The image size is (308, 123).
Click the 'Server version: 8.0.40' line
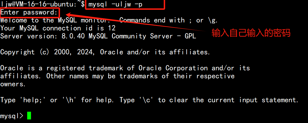coord(44,36)
